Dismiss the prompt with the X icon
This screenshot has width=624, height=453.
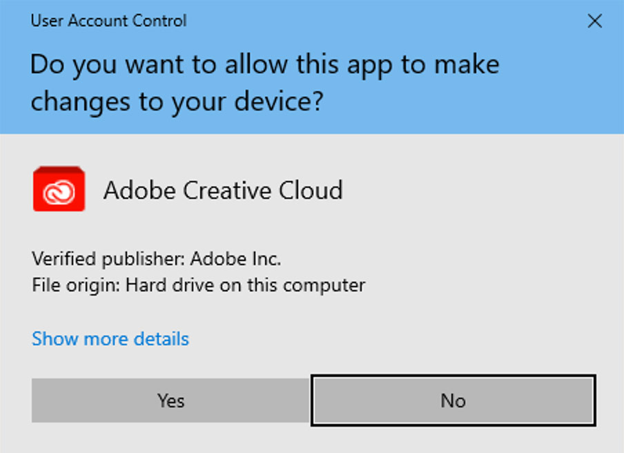click(x=594, y=21)
